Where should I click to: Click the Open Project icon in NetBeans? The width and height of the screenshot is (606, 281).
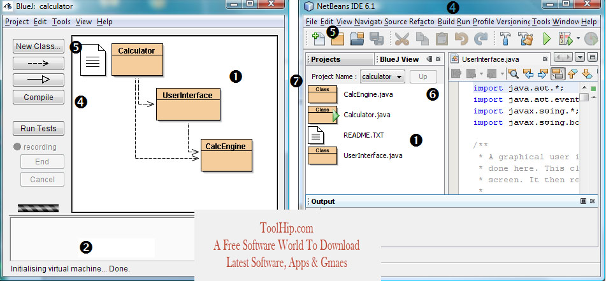click(357, 39)
